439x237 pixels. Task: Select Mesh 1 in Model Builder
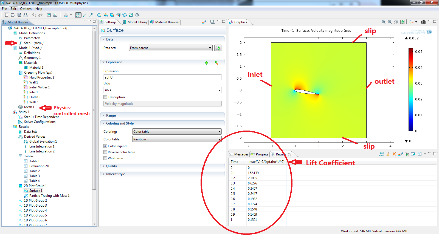click(x=29, y=107)
